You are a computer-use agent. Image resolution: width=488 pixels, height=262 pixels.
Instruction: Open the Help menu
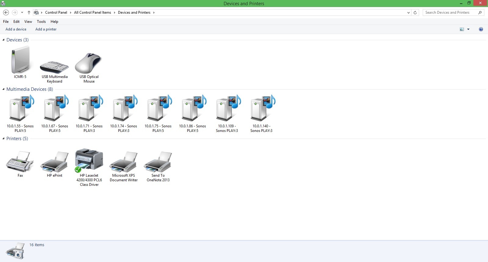(54, 22)
